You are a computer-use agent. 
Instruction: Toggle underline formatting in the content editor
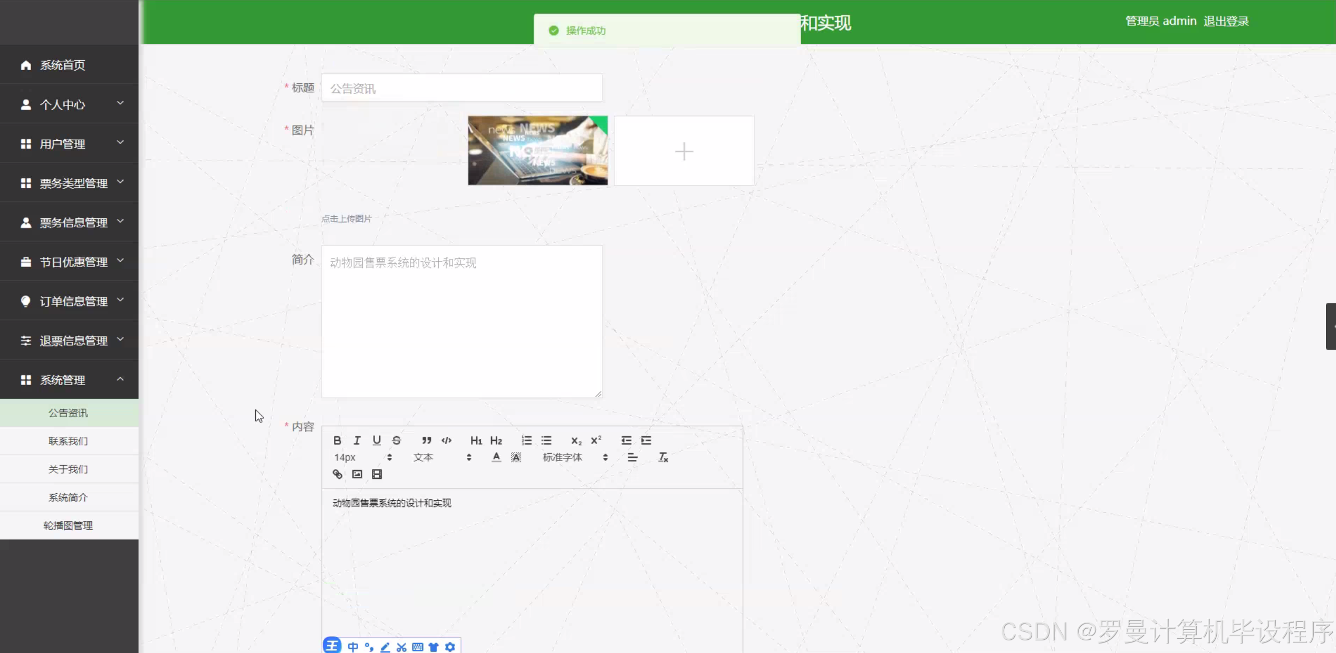pos(377,440)
